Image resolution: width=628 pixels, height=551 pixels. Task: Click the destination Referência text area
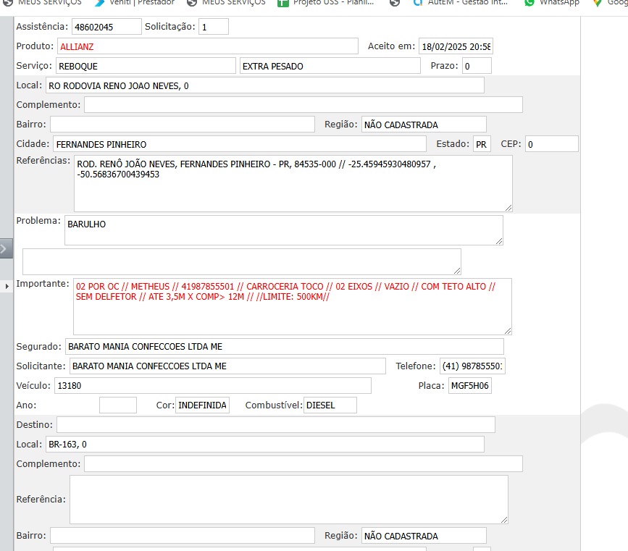point(289,500)
